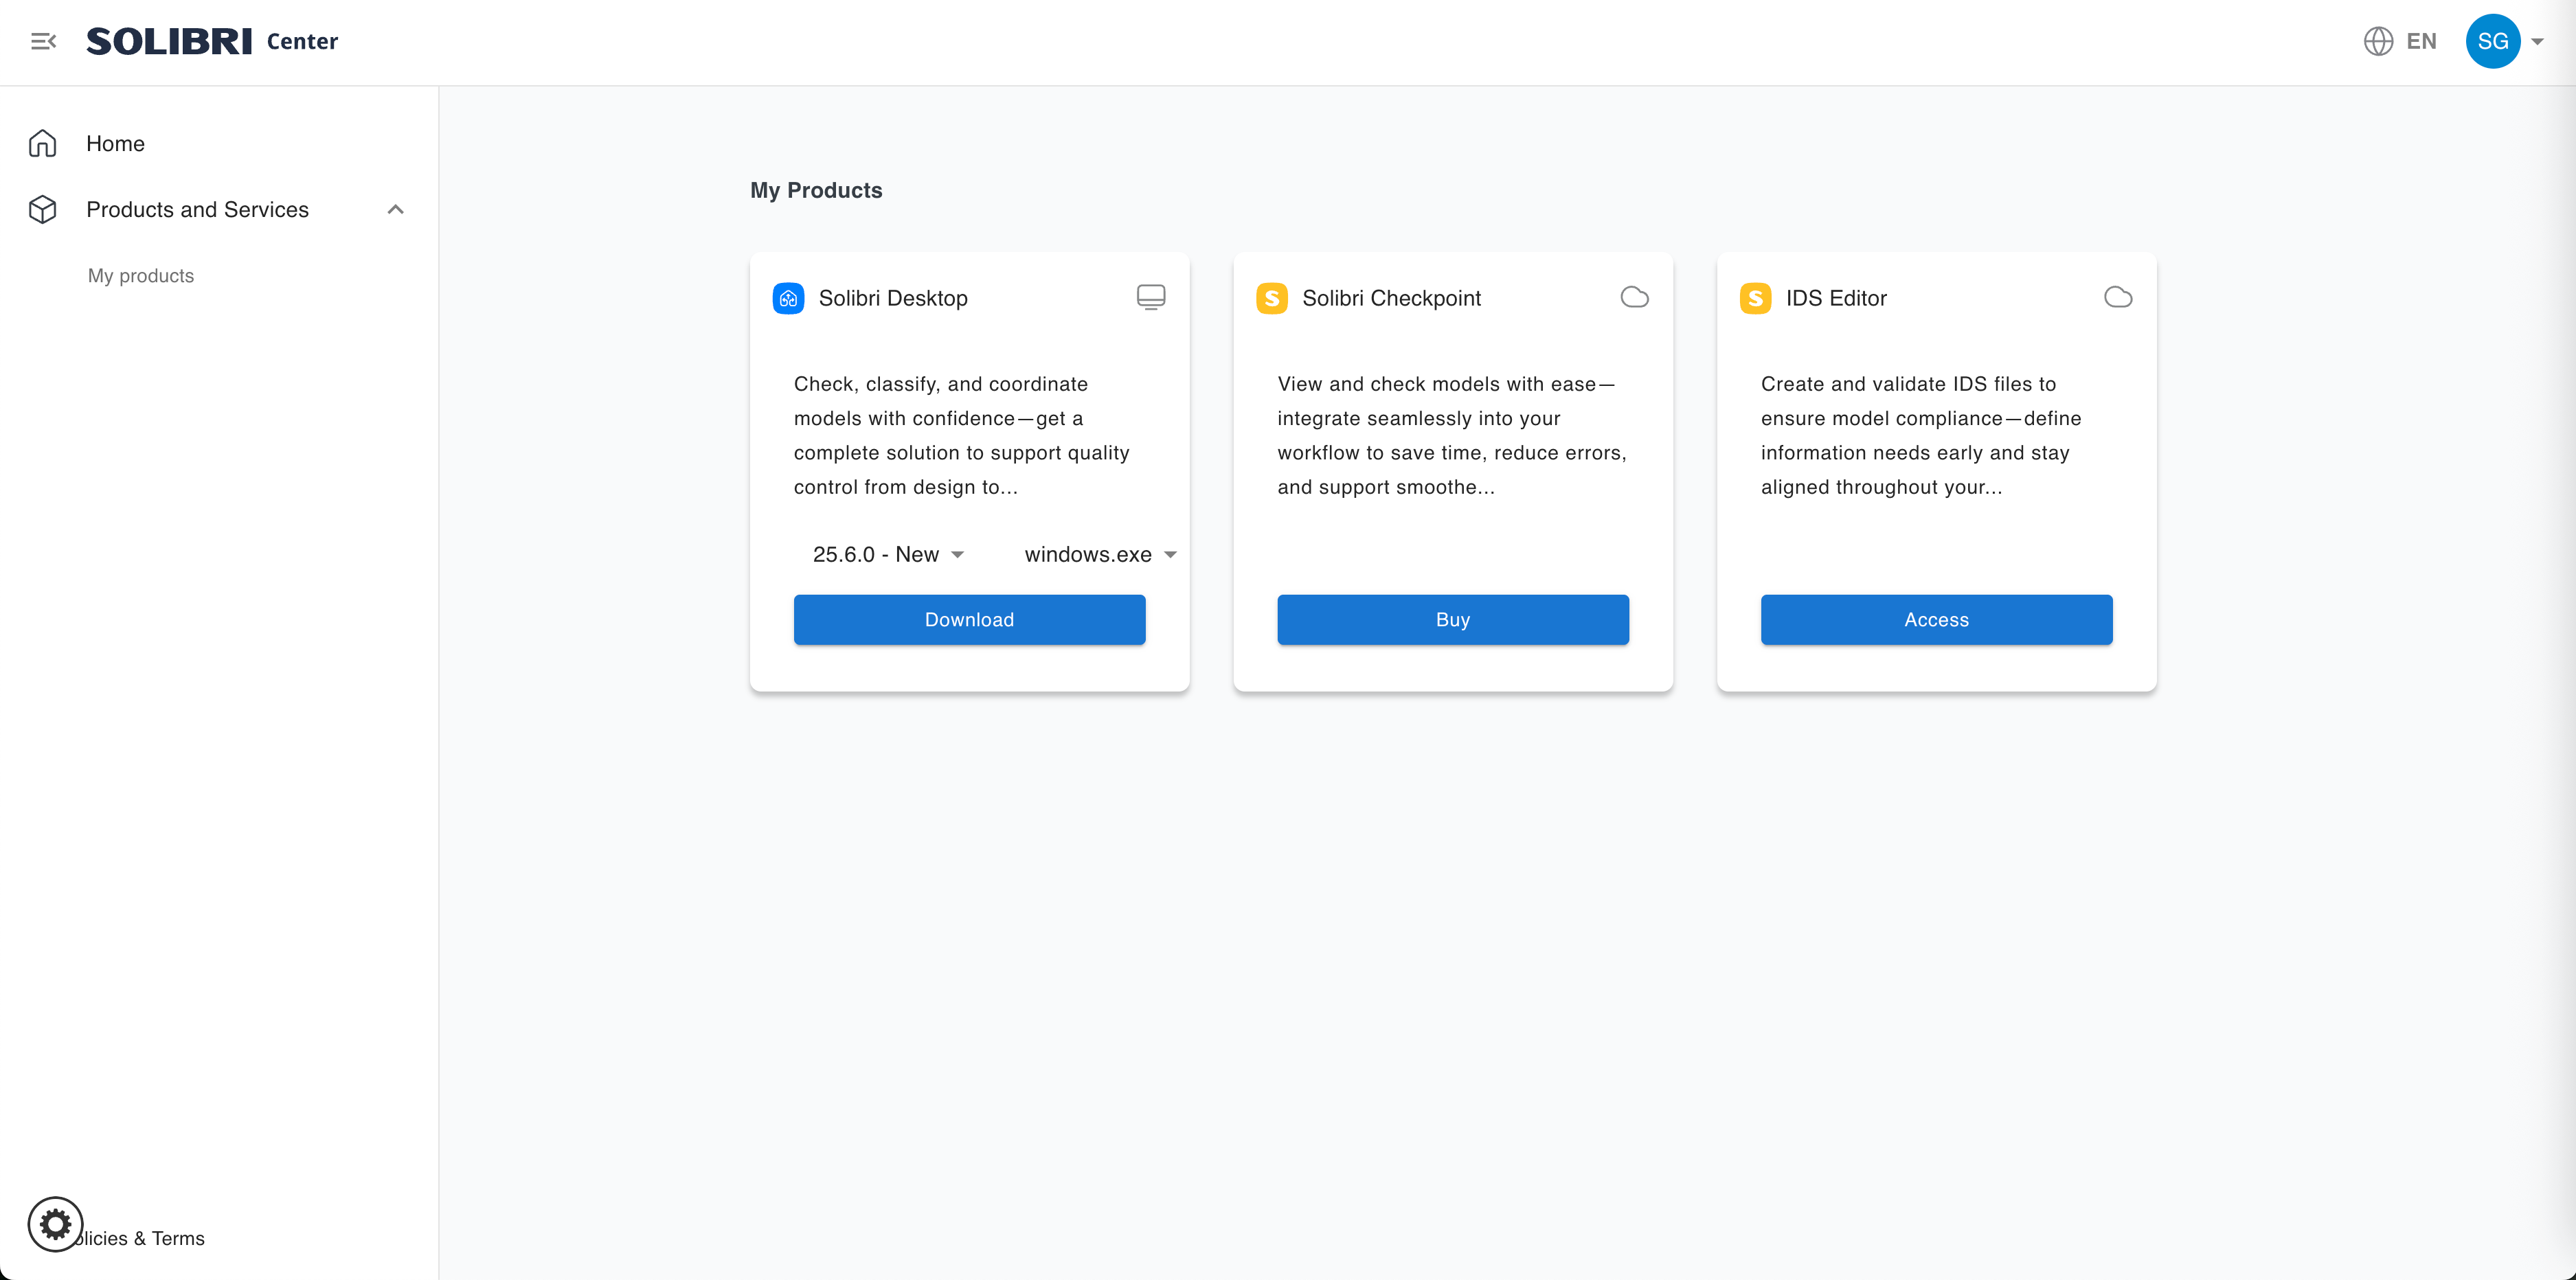Open the windows.exe installer type dropdown
This screenshot has height=1280, width=2576.
(1099, 554)
